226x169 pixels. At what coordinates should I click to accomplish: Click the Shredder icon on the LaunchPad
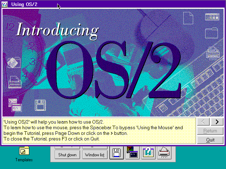pos(164,153)
